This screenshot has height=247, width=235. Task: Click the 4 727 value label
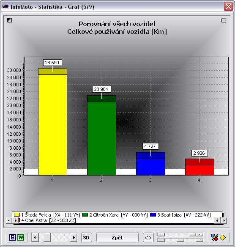[x=150, y=146]
